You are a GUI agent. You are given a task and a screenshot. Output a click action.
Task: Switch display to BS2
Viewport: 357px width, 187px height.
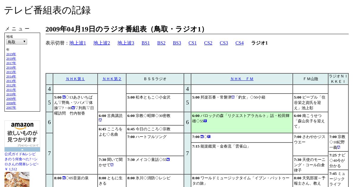[161, 43]
